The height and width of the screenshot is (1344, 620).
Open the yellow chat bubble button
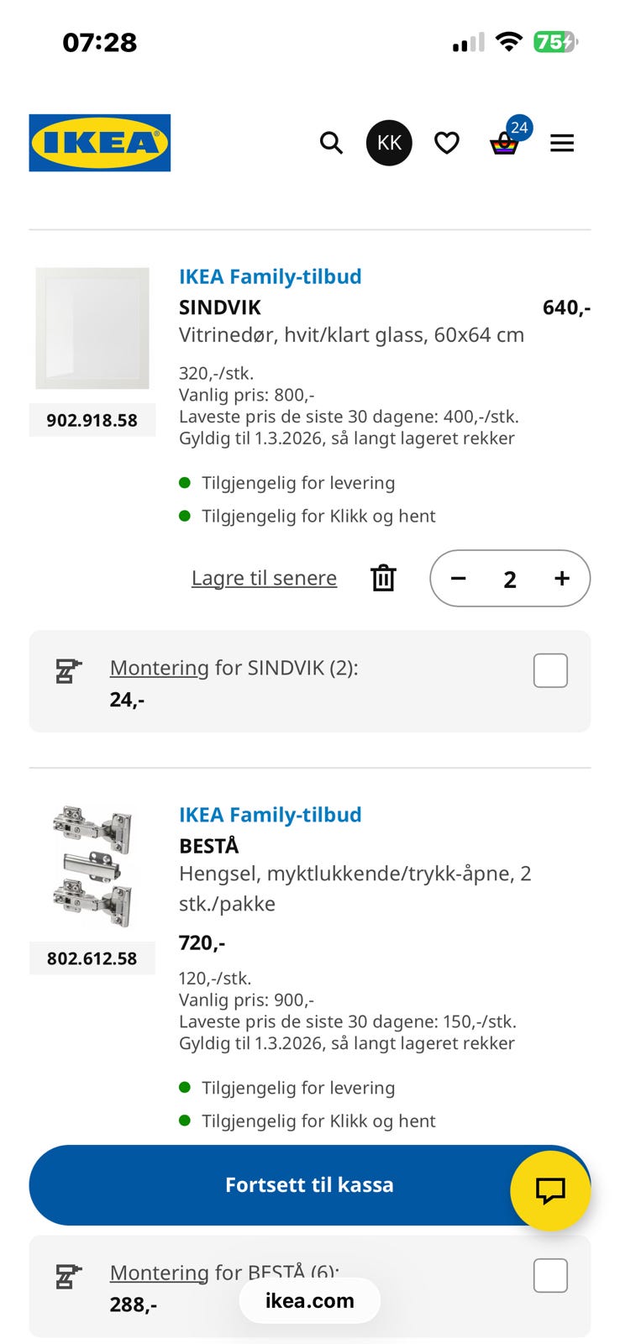tap(550, 1190)
